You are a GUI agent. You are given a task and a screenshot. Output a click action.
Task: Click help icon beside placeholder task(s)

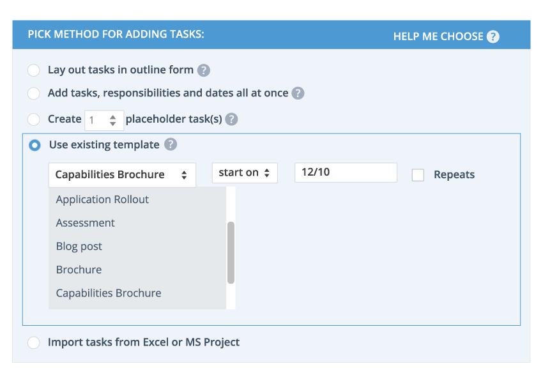click(x=231, y=119)
